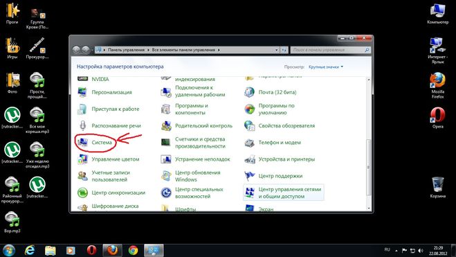
Task: Select the Mozilla Firefox desktop shortcut
Action: [x=438, y=85]
